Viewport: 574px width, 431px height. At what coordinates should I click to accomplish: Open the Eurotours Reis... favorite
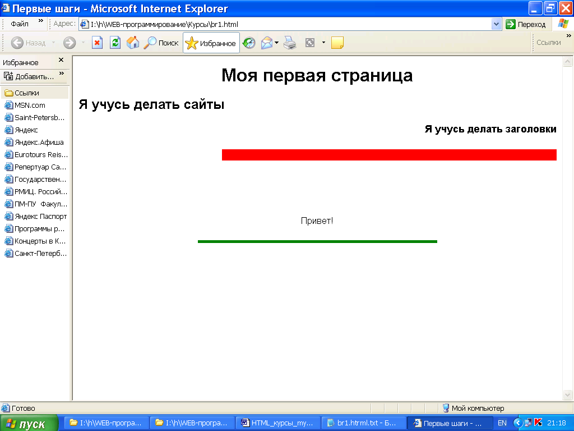click(36, 155)
